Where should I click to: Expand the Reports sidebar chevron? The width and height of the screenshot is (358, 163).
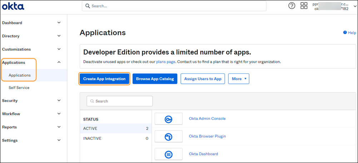pyautogui.click(x=59, y=127)
